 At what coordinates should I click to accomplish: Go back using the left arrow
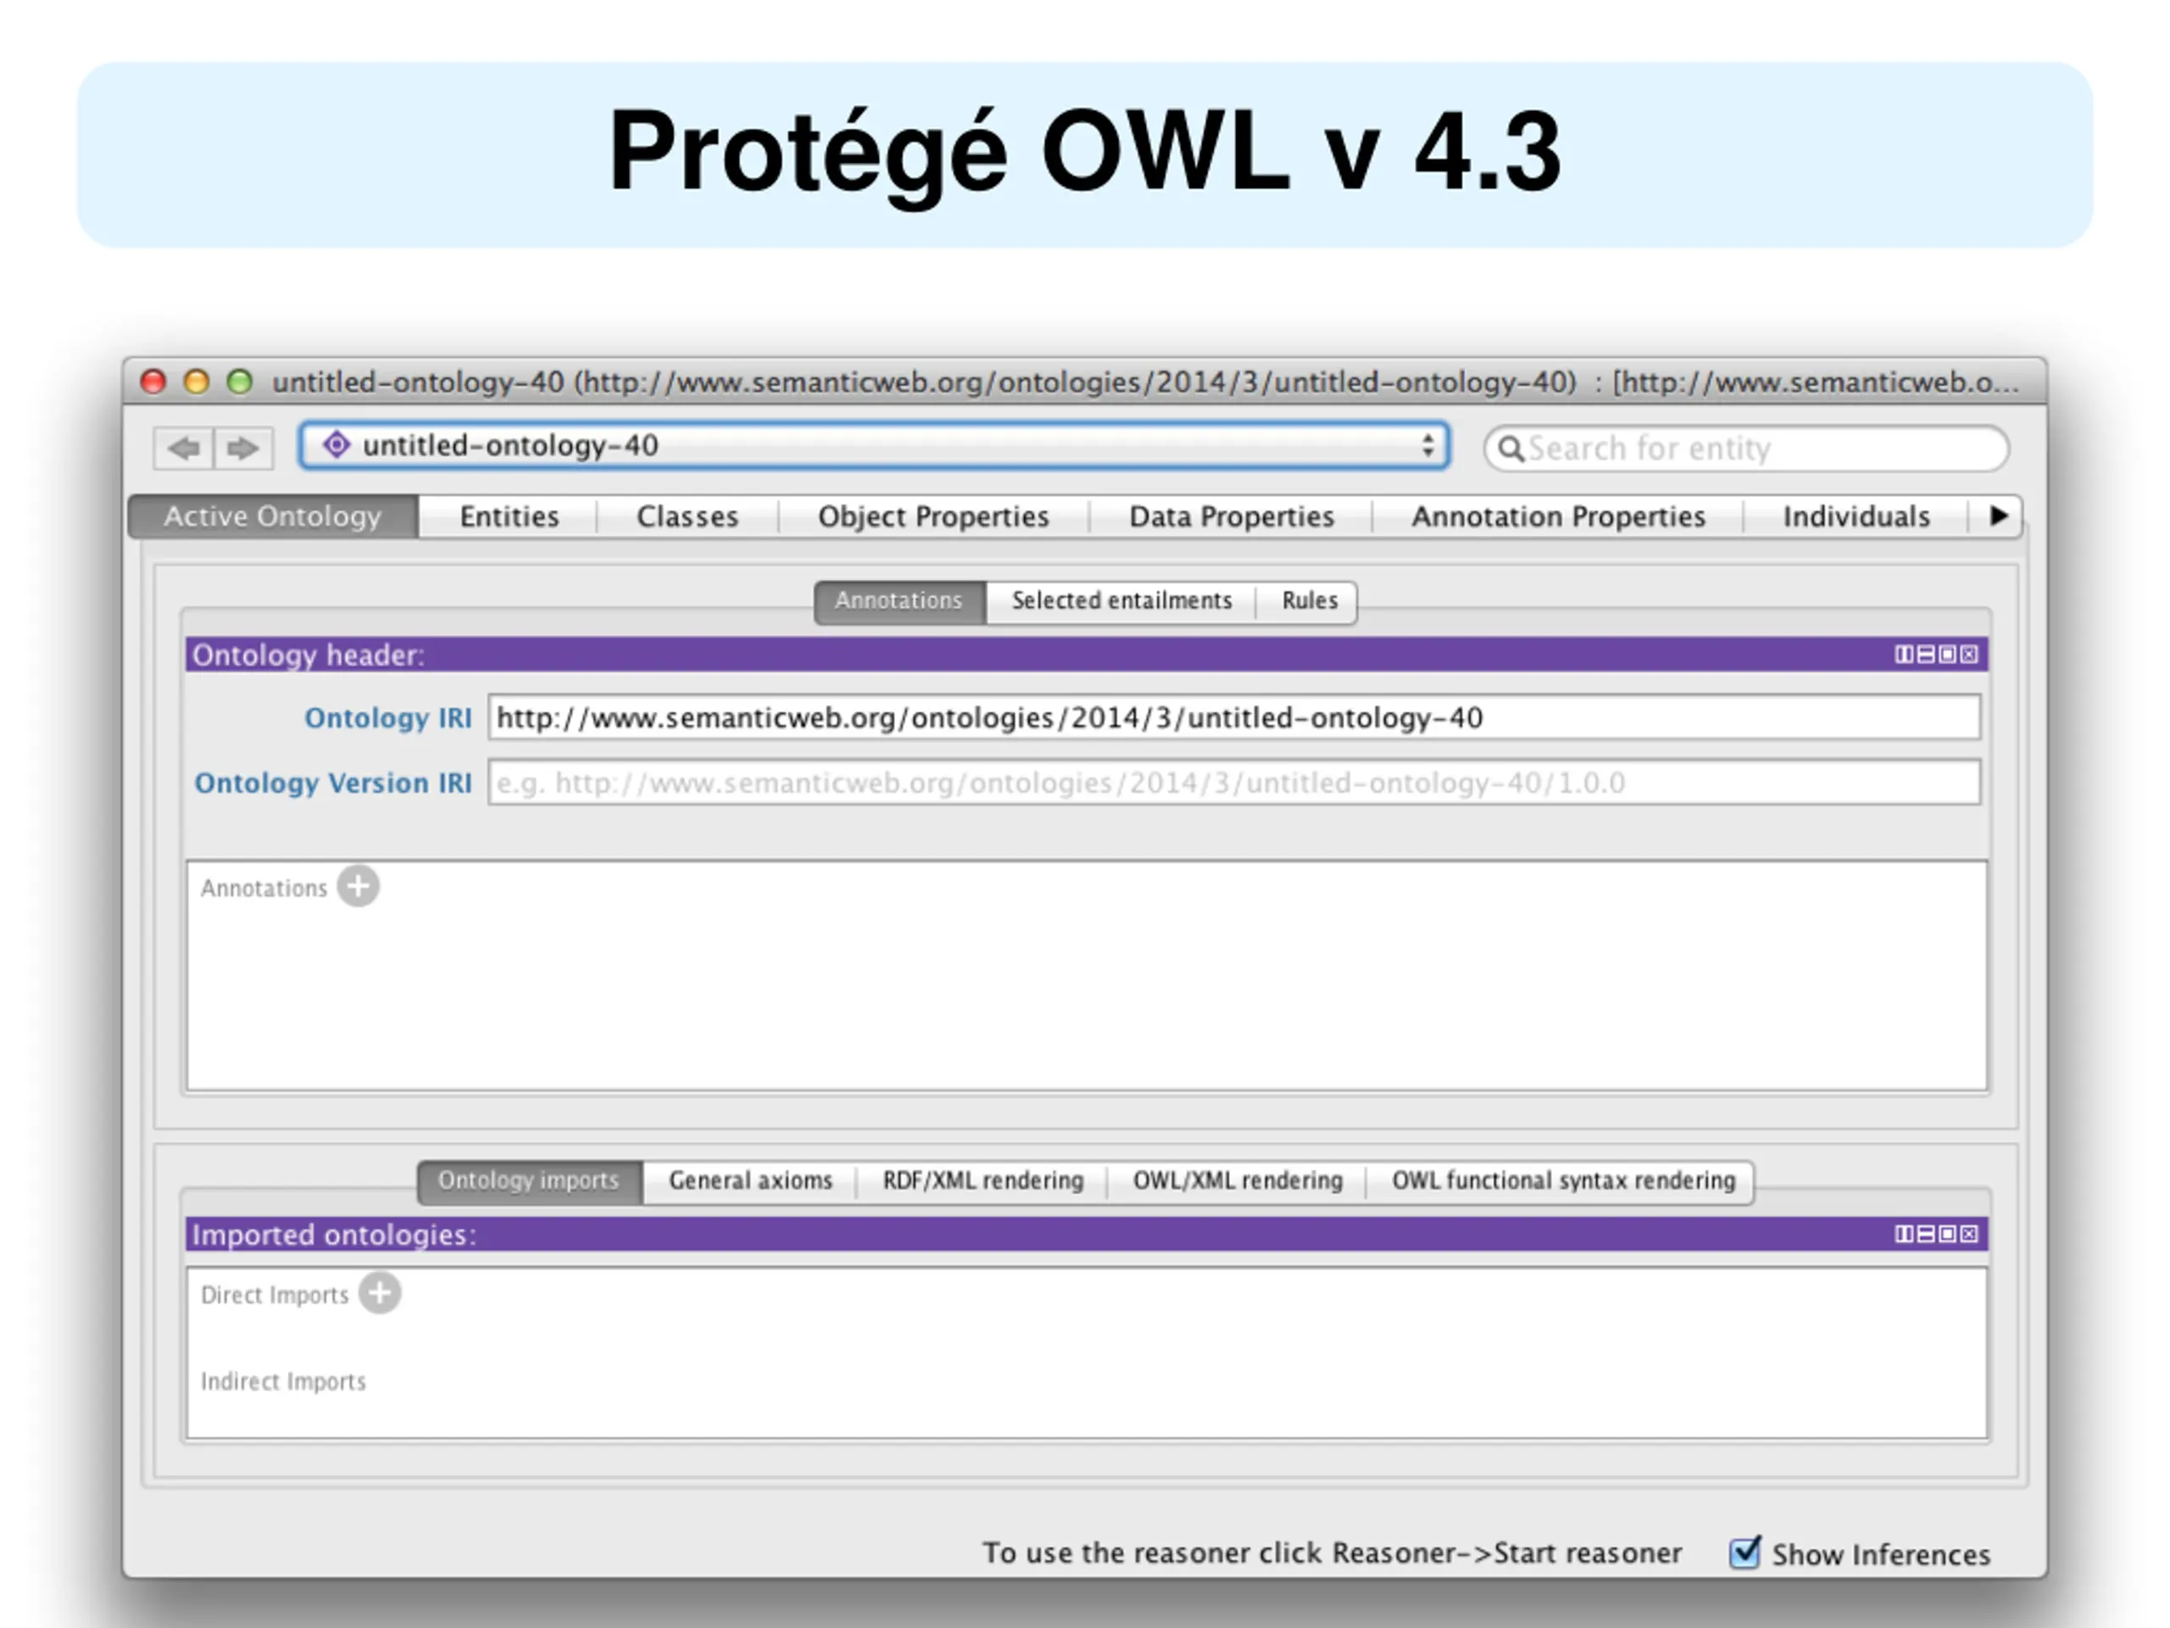click(x=183, y=449)
